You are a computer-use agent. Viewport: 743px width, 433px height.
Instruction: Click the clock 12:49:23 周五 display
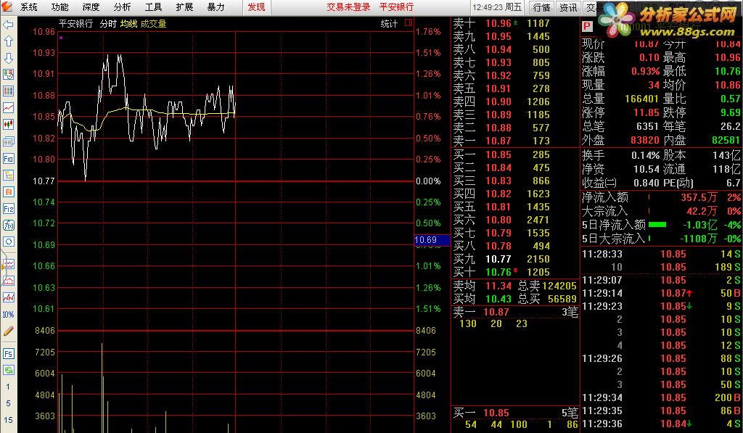pos(497,7)
